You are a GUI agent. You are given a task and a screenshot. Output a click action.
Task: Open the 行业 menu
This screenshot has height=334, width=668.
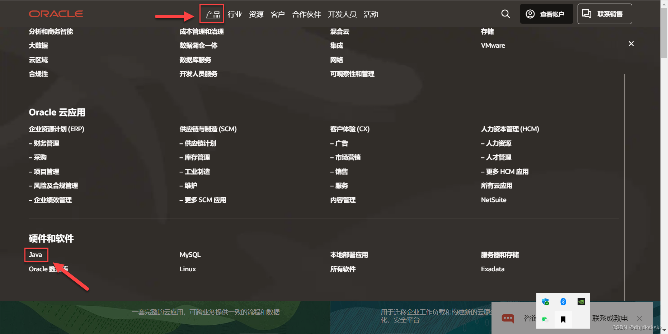click(x=235, y=14)
